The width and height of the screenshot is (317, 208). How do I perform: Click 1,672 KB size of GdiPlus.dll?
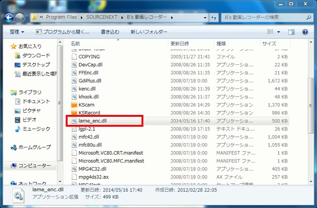point(278,81)
